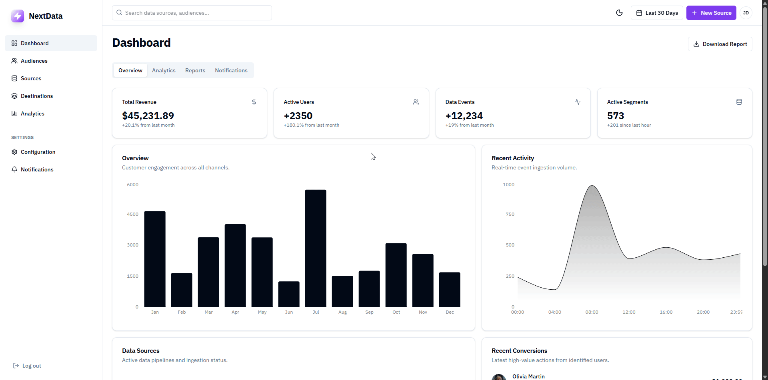This screenshot has height=380, width=768.
Task: Click the users icon on Active Users card
Action: click(416, 102)
